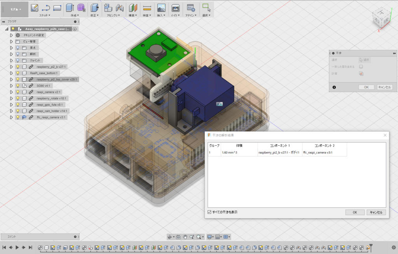Jump to the timeline start
Screen dimensions: 398x254
click(4, 247)
